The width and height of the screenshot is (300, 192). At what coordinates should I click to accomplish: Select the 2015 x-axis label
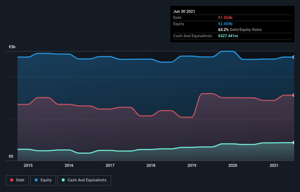[28, 165]
